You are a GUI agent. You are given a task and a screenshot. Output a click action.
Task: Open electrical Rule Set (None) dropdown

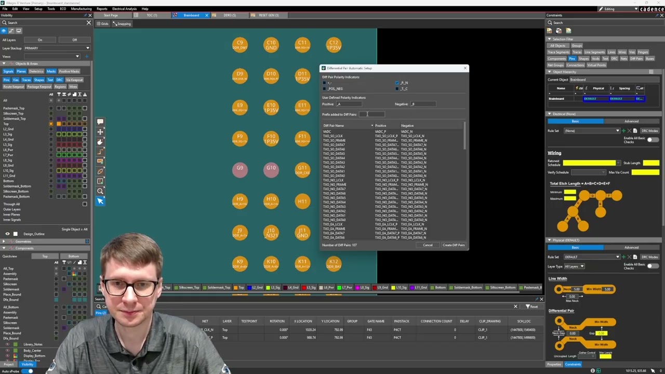591,131
